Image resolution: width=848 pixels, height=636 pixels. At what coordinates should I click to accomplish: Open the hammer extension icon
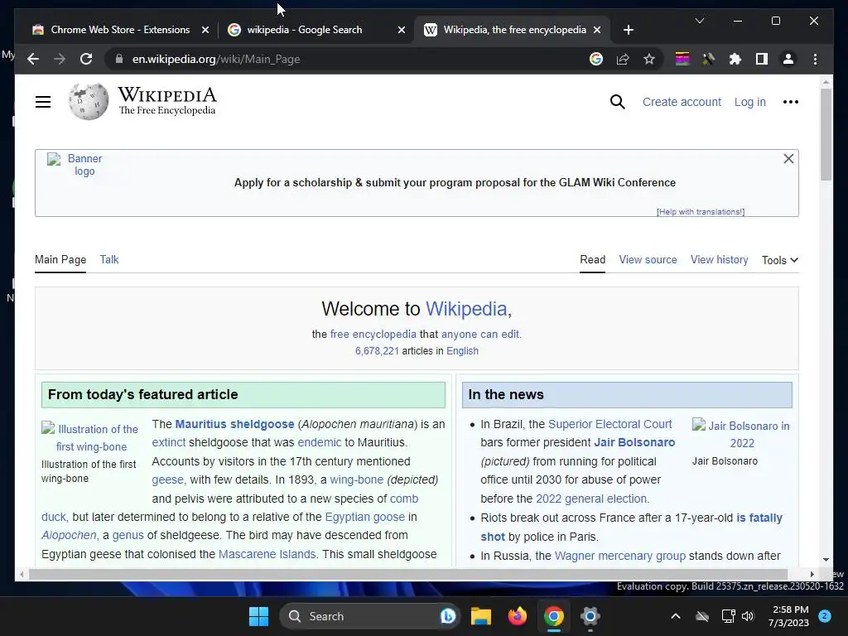[709, 59]
